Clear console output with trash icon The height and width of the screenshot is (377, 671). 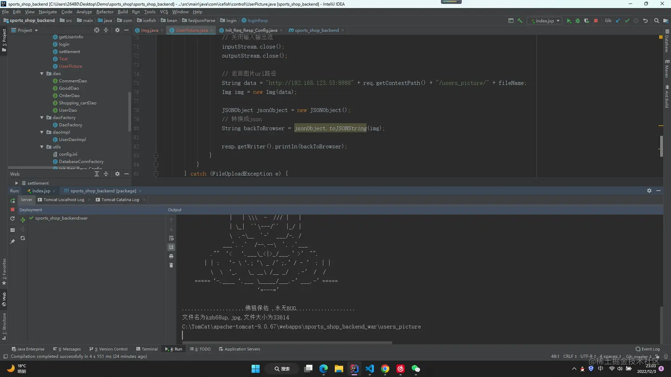[x=171, y=265]
